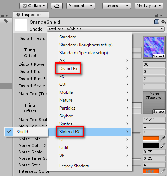
Task: Edit the Noise Step field showing 4
Action: click(154, 165)
